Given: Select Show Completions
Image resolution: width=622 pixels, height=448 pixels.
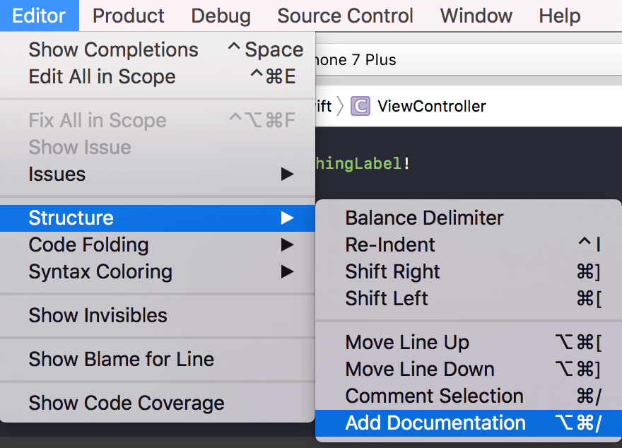Looking at the screenshot, I should (x=113, y=50).
